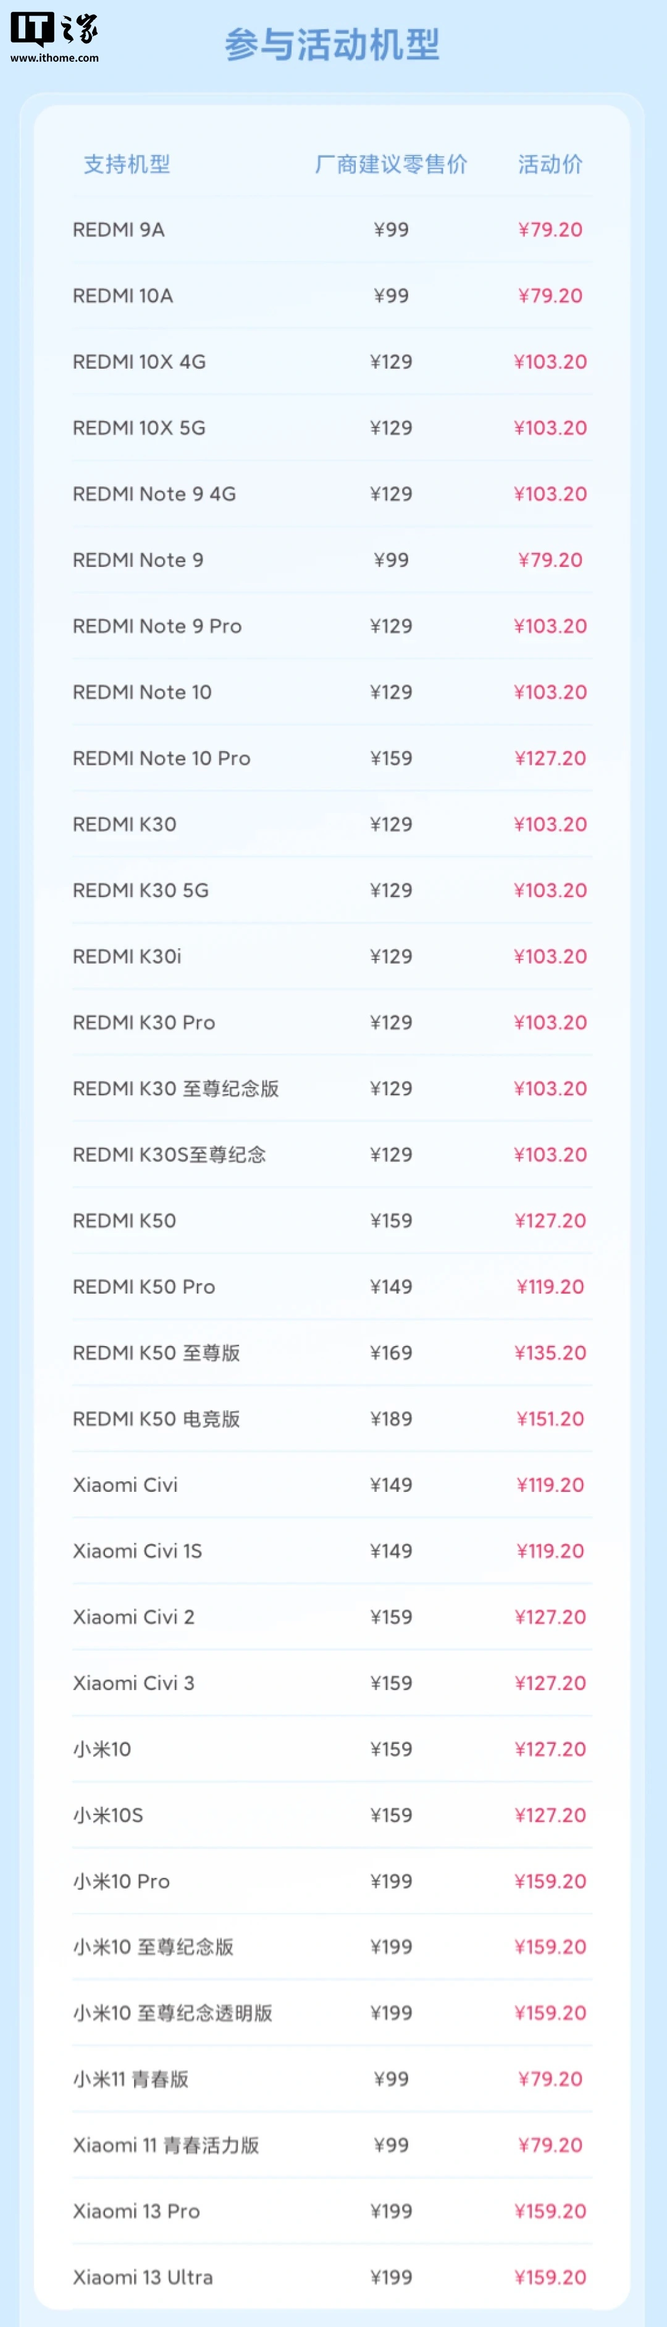
Task: Click the REDMI Note 9 Pro entry
Action: point(157,626)
